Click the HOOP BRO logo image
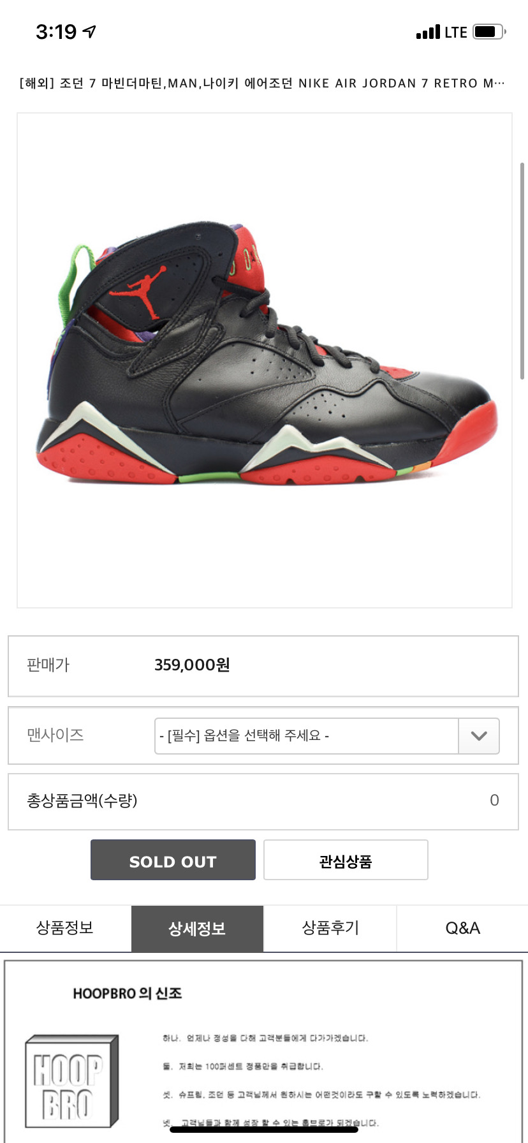Image resolution: width=528 pixels, height=1143 pixels. coord(71,1080)
